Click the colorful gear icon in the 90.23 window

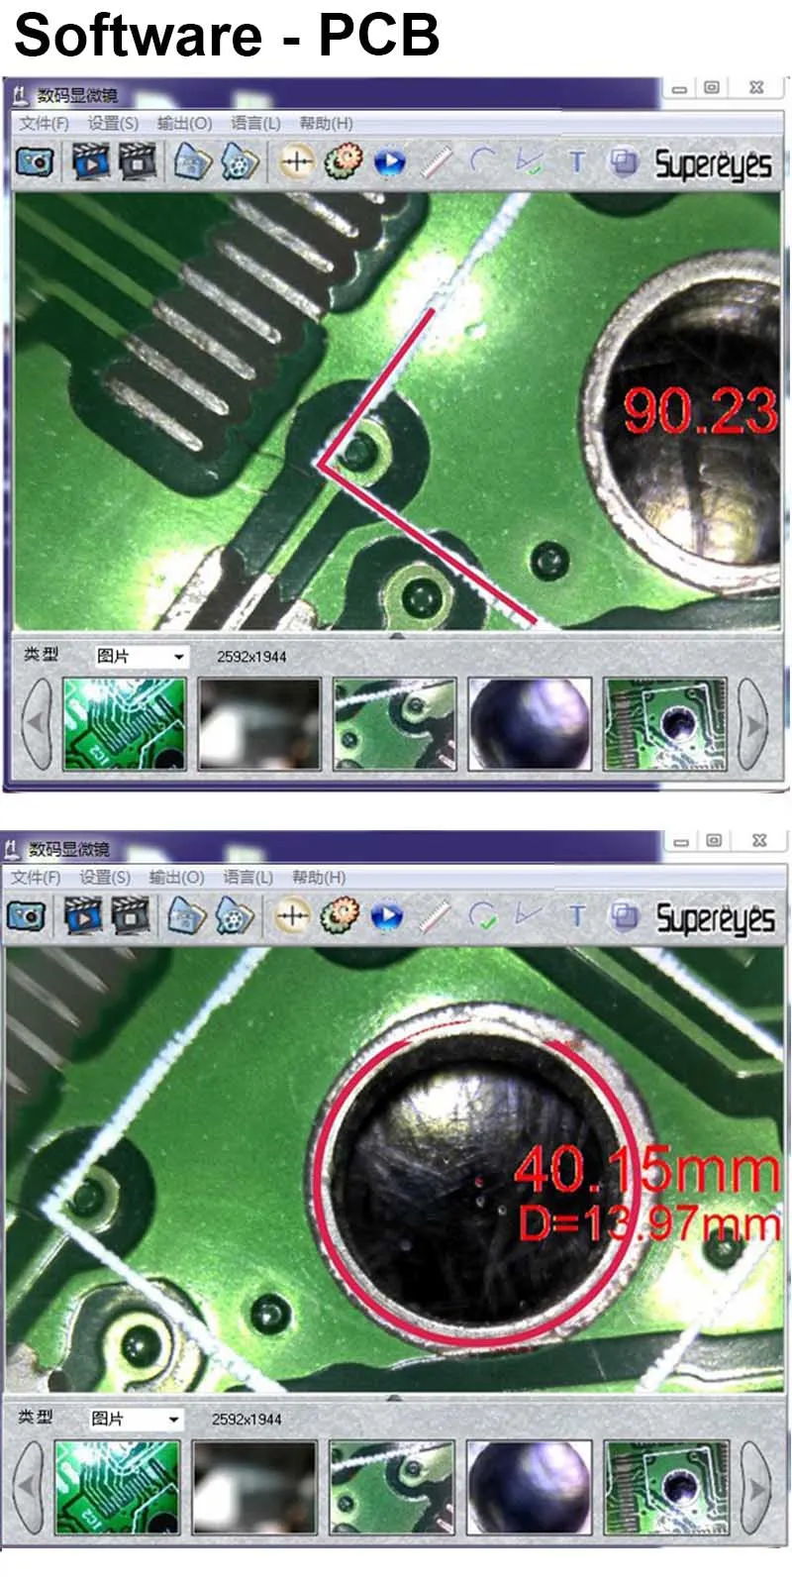tap(344, 160)
